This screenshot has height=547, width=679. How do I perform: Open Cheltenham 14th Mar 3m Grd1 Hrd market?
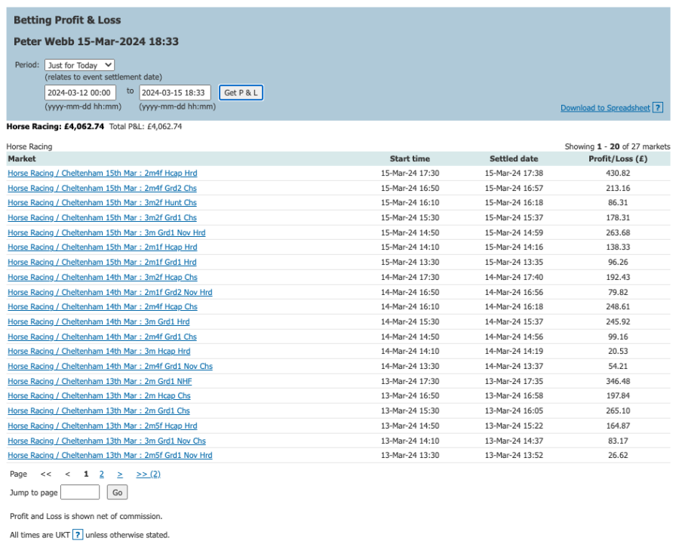coord(98,322)
